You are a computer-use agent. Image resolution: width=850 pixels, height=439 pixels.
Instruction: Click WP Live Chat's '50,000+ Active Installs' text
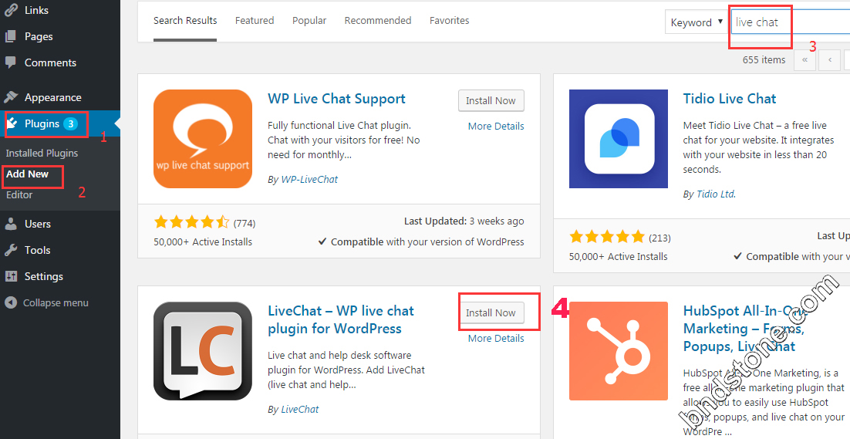[x=203, y=241]
